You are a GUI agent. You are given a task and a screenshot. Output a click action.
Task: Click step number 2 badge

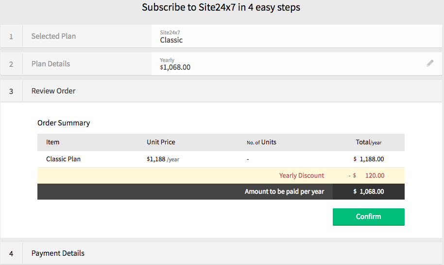(11, 64)
